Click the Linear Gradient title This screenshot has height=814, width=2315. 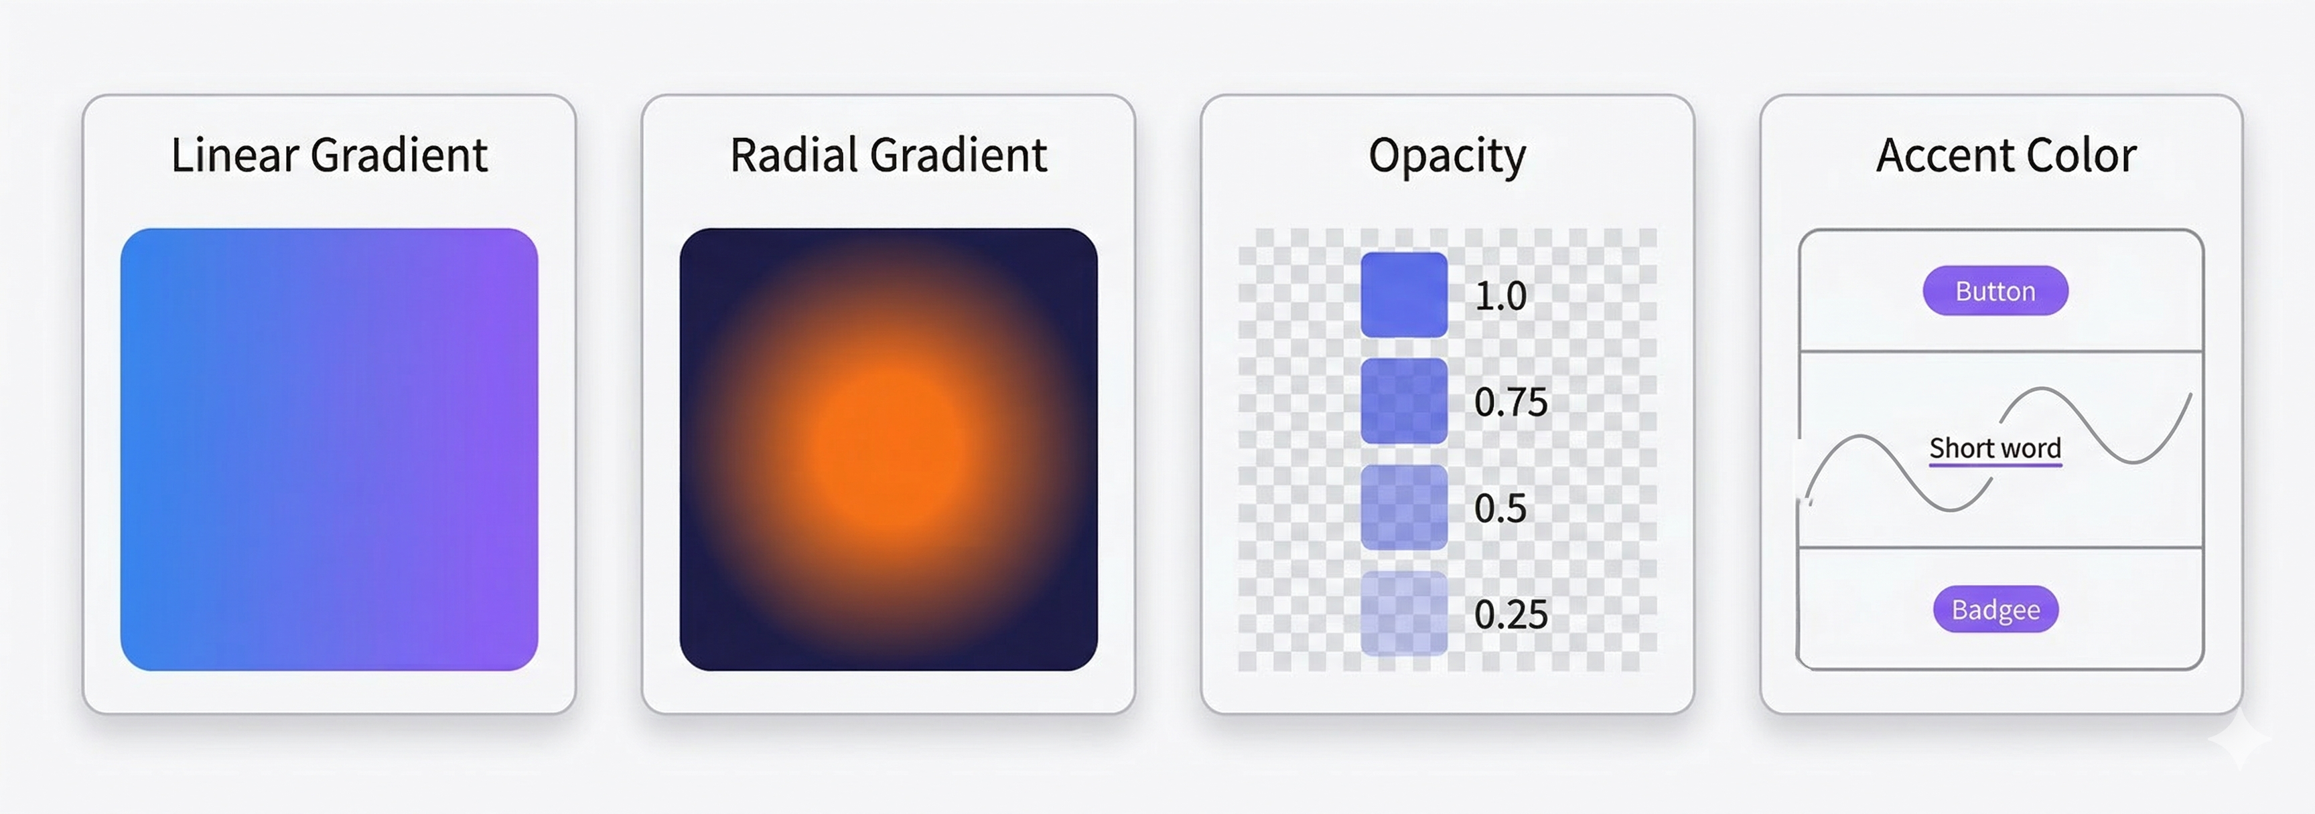pos(329,155)
